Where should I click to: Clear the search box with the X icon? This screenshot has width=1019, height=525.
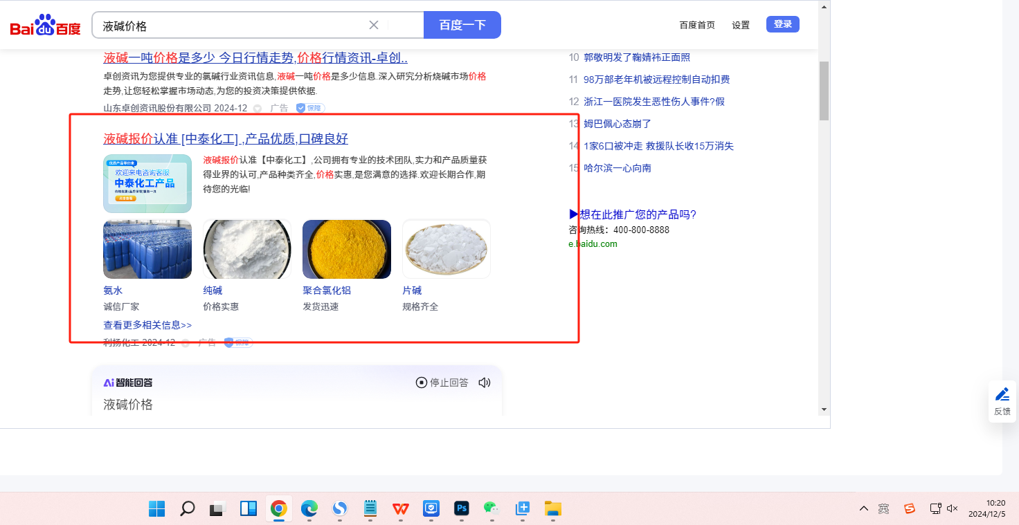pyautogui.click(x=374, y=26)
